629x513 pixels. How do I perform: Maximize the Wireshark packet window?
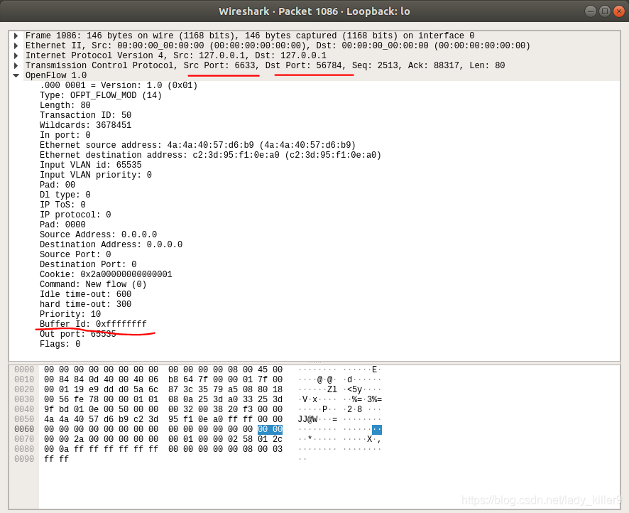(605, 11)
